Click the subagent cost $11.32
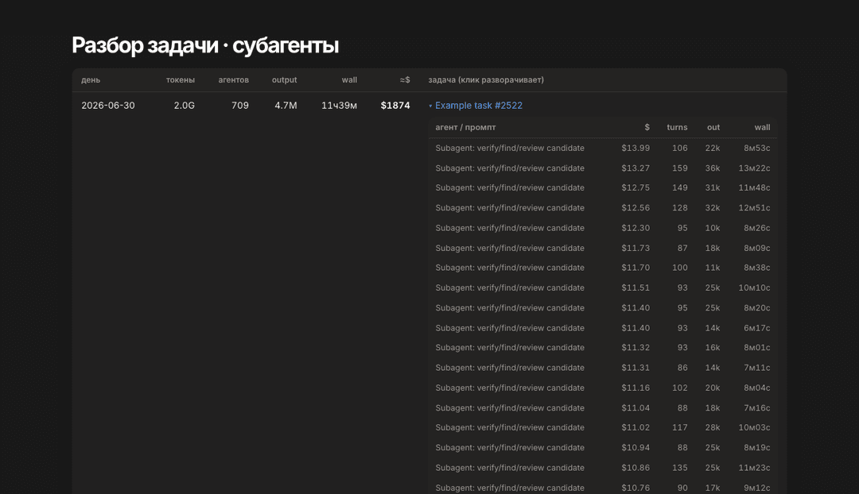The height and width of the screenshot is (494, 859). (636, 347)
